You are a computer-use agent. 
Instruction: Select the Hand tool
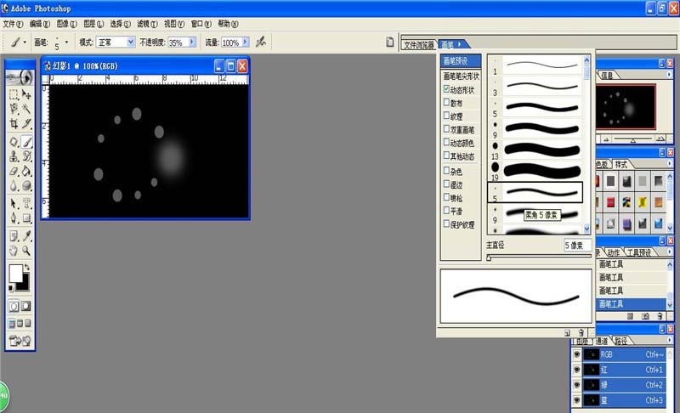(x=14, y=251)
